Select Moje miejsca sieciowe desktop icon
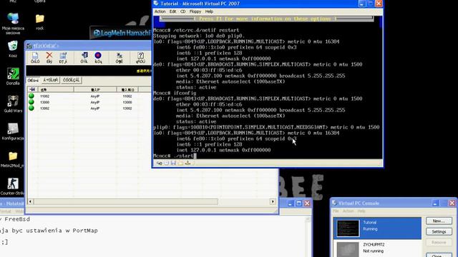This screenshot has width=458, height=257. click(13, 24)
